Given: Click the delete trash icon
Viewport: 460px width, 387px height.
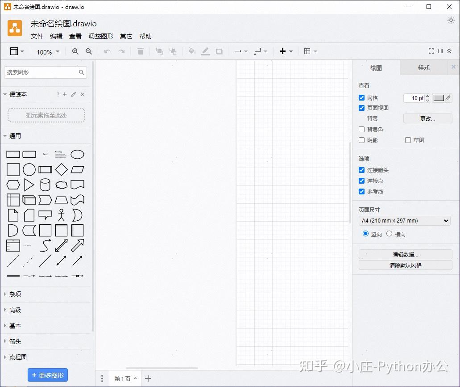Looking at the screenshot, I should [x=141, y=51].
